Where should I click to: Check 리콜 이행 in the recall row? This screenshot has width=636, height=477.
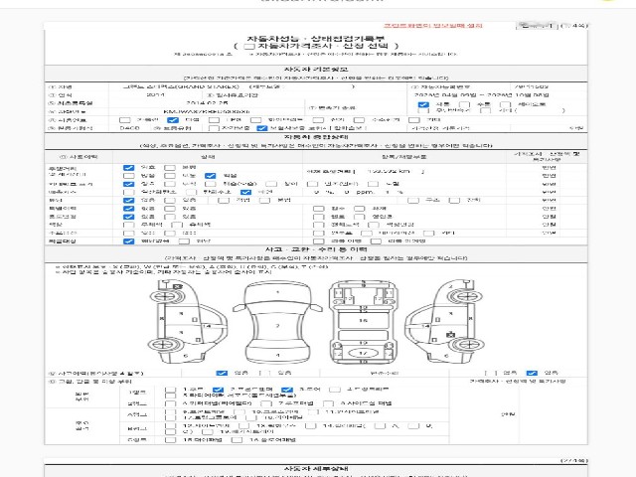tap(319, 241)
